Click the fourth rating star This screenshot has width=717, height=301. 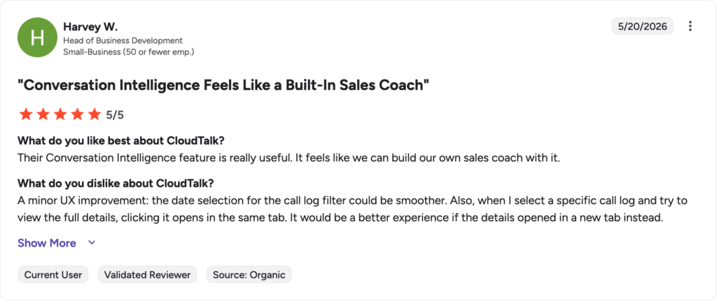(77, 115)
